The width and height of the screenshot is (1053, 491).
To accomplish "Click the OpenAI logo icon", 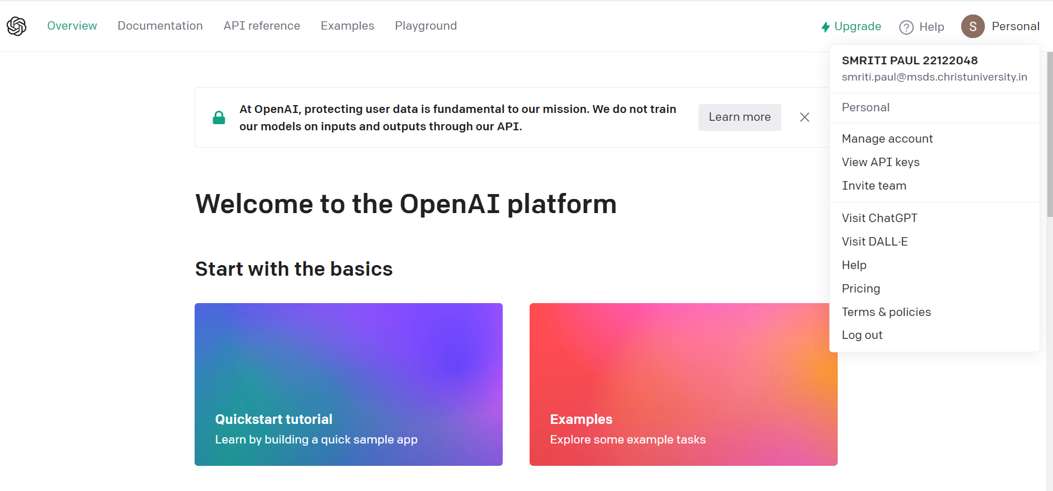I will [x=17, y=26].
